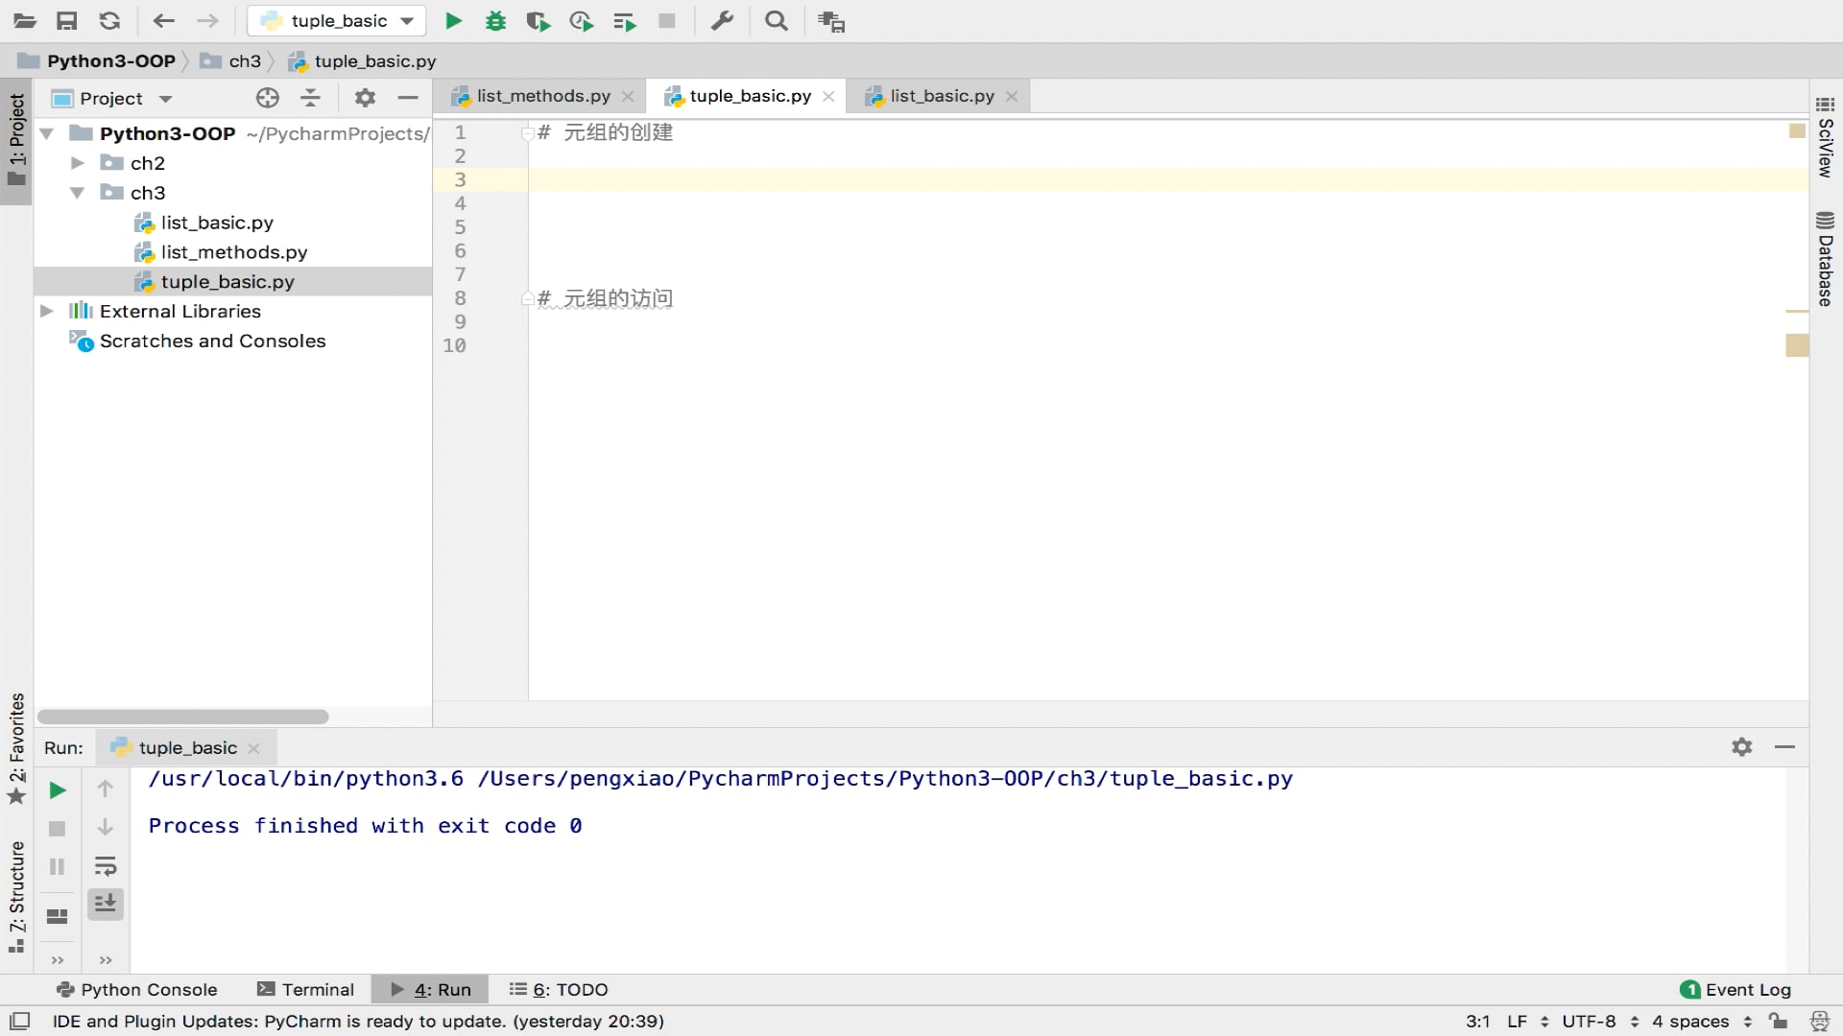Toggle soft-wrap in Run console

point(106,866)
